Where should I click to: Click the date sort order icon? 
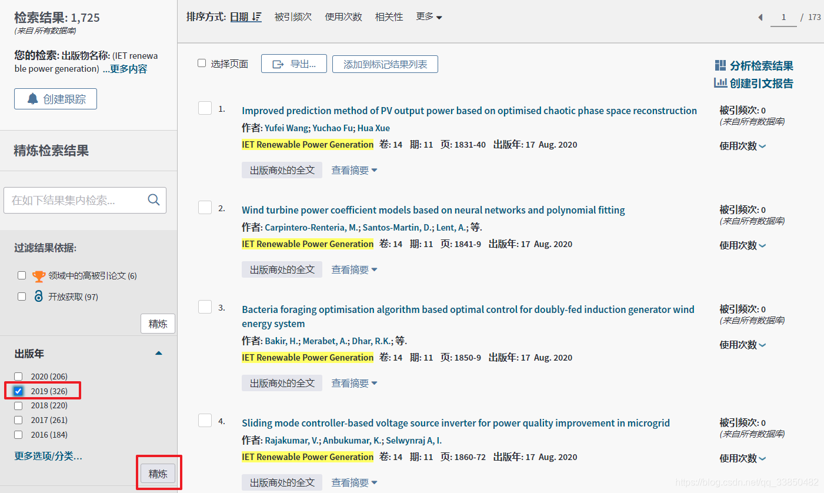point(256,17)
